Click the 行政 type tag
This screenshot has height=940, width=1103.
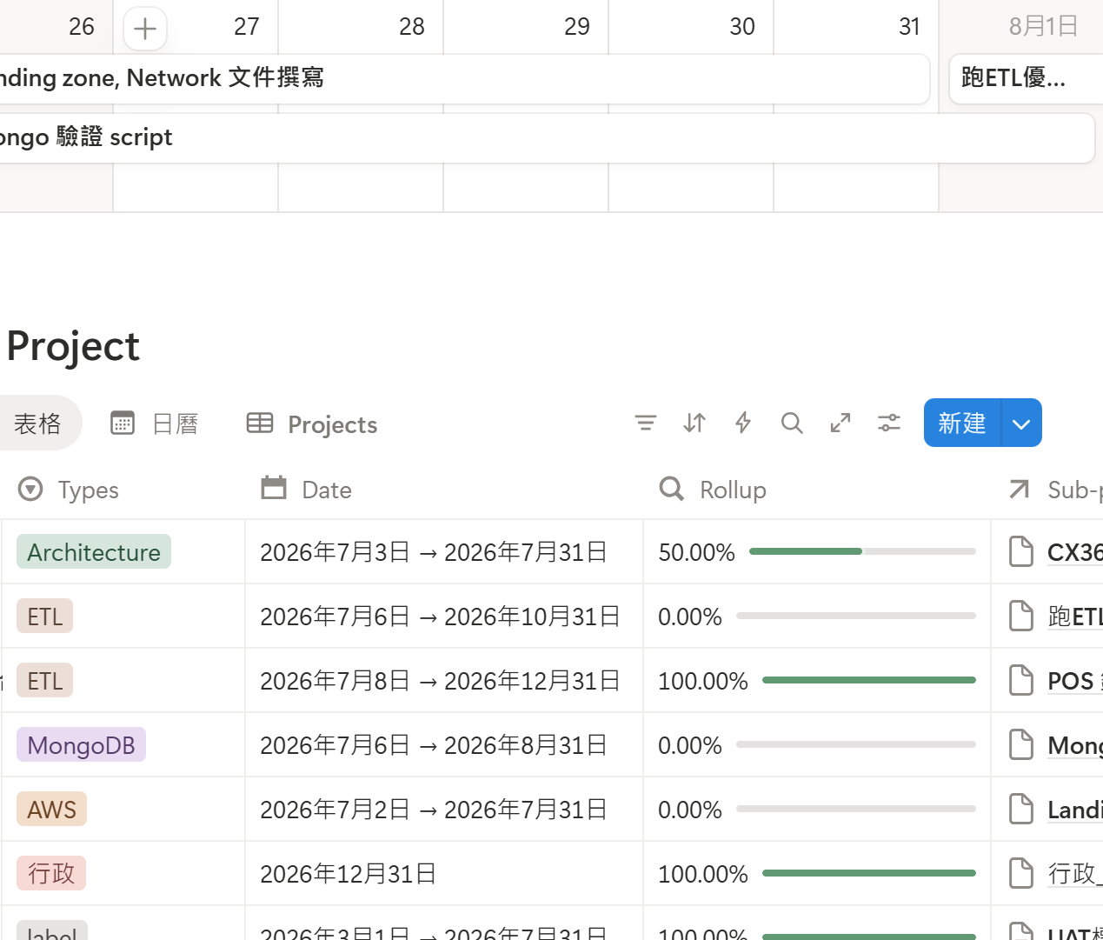coord(51,873)
